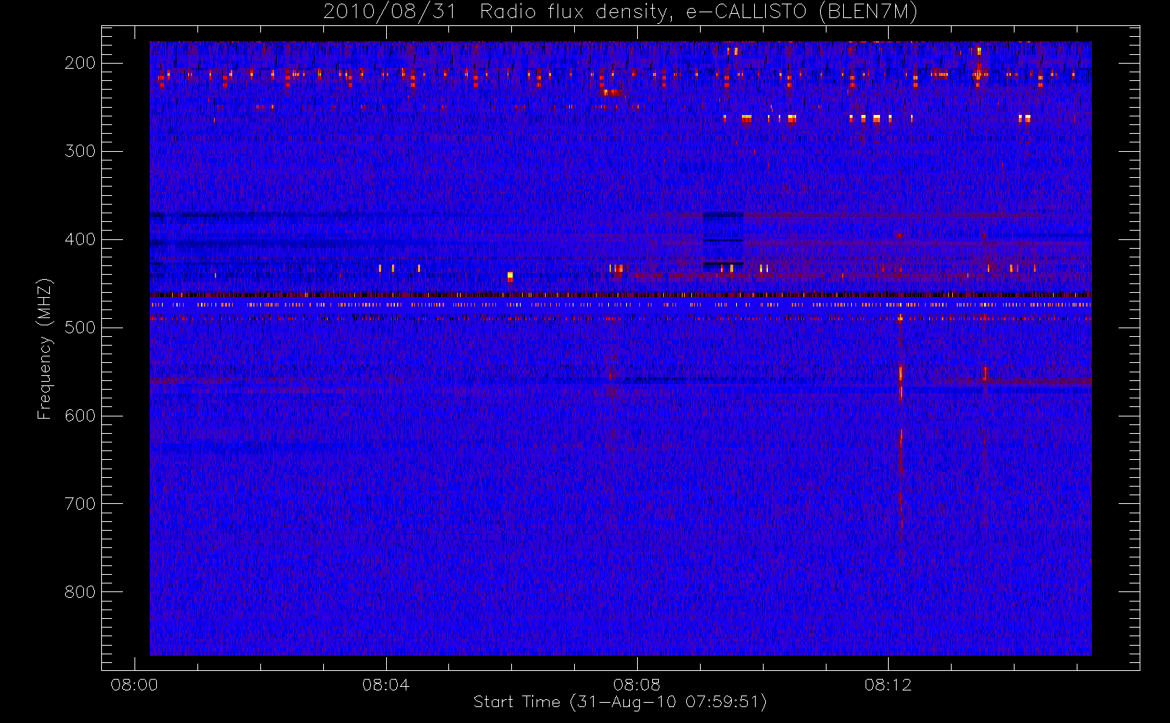Viewport: 1170px width, 723px height.
Task: Click the 200 frequency tick label
Action: pyautogui.click(x=80, y=63)
